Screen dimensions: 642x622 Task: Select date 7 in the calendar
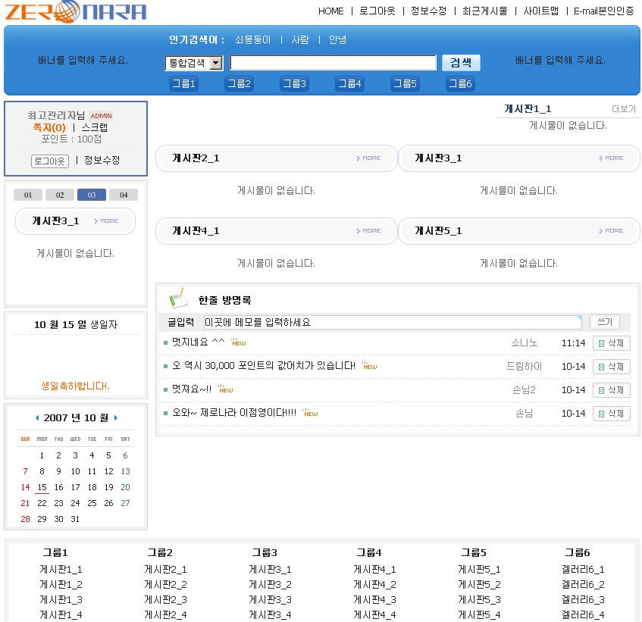click(x=25, y=471)
